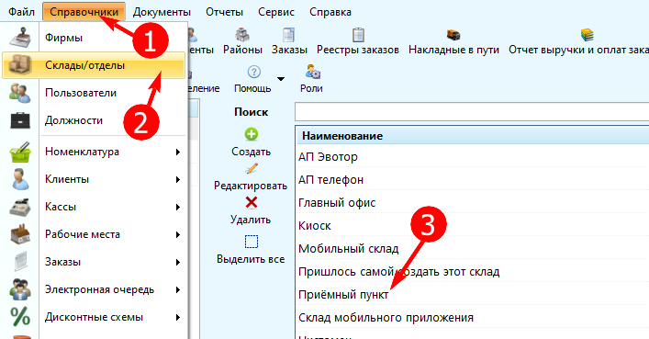Expand the Кассы submenu arrow
649x339 pixels.
coord(178,208)
